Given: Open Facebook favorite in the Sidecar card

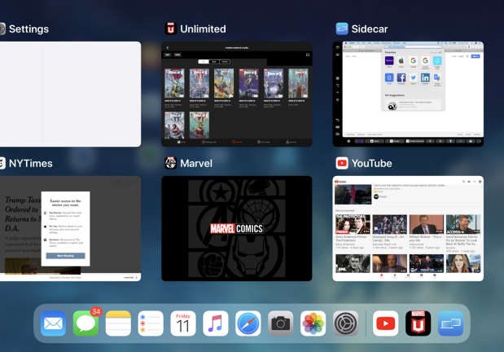Looking at the screenshot, I should [x=401, y=77].
